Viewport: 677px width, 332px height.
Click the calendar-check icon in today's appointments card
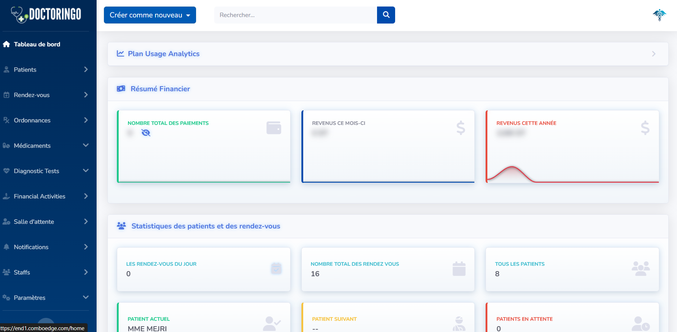click(x=276, y=269)
